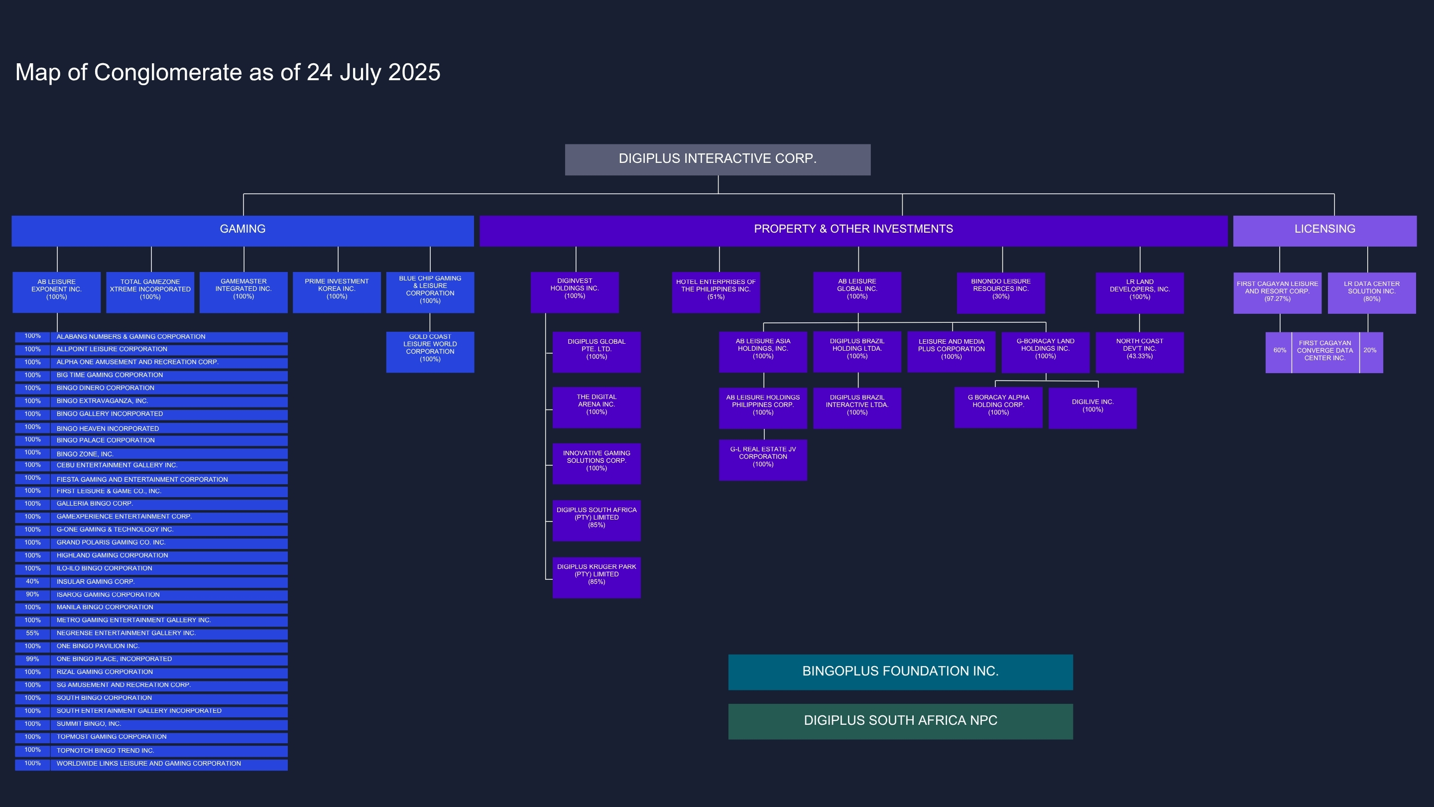1434x807 pixels.
Task: Select FIRST CAGAYAN LEISURE AND RESORT CORP.
Action: point(1278,292)
